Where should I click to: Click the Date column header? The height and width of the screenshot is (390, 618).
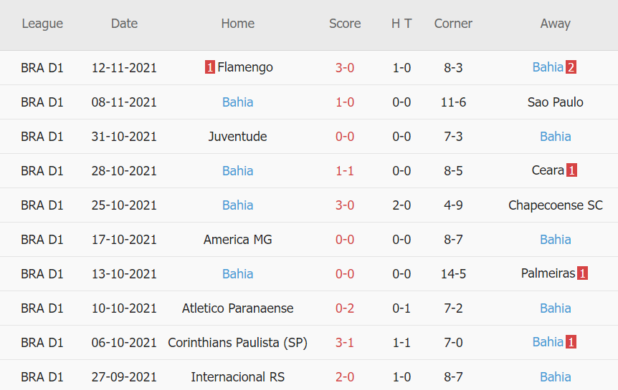pos(124,24)
